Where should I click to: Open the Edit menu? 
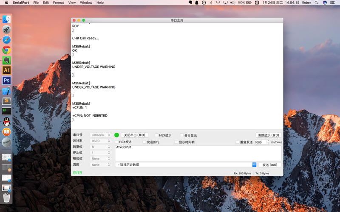pos(46,3)
